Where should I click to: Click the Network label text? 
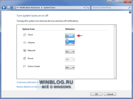click(x=31, y=50)
